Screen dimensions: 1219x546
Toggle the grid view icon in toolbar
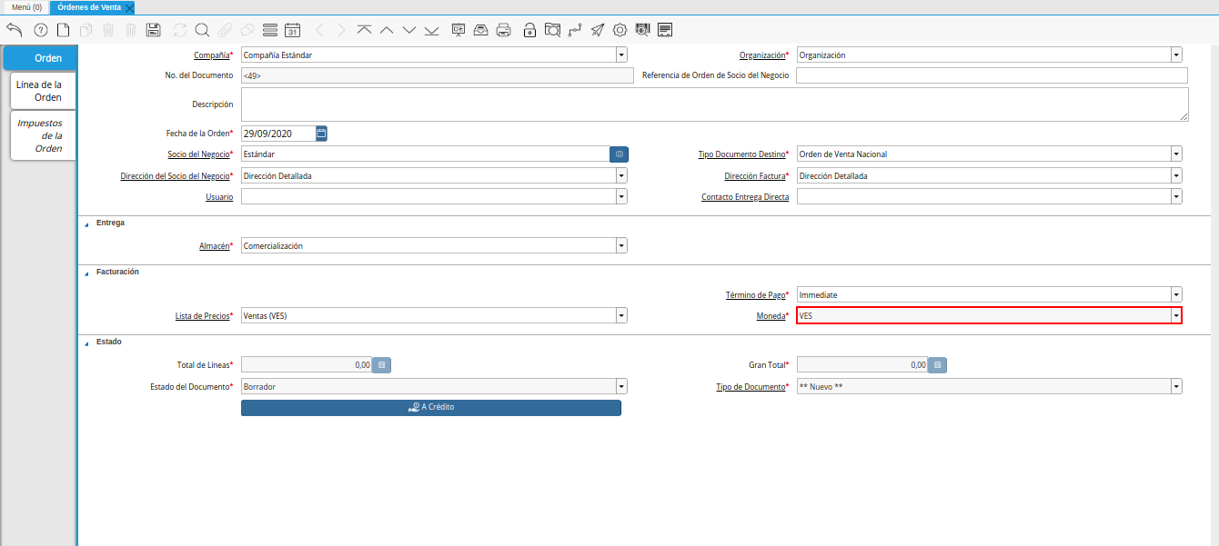pyautogui.click(x=269, y=30)
